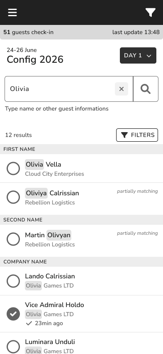Open Vice Admiral Holdo guest entry
The height and width of the screenshot is (354, 163).
click(81, 314)
